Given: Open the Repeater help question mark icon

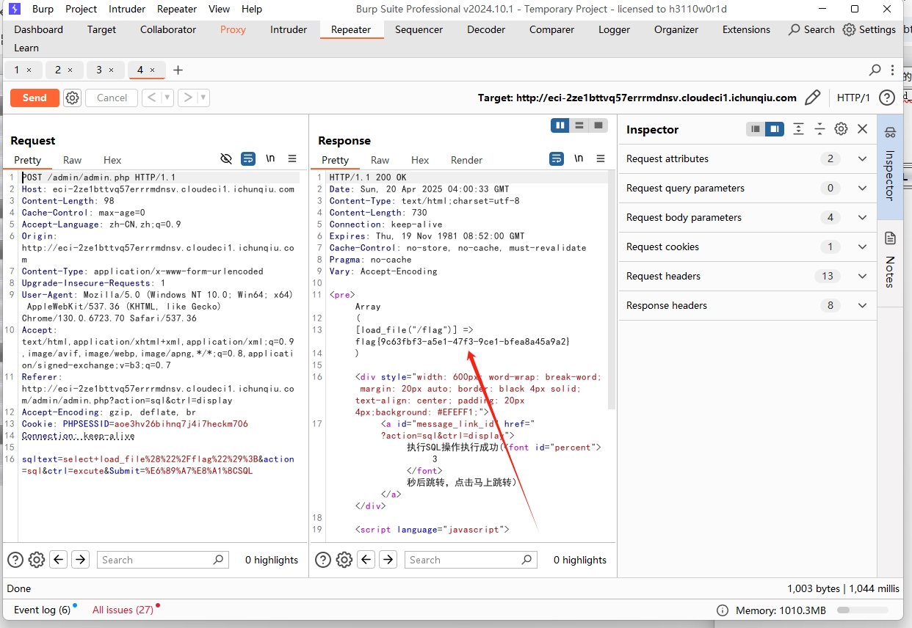Looking at the screenshot, I should (x=887, y=98).
